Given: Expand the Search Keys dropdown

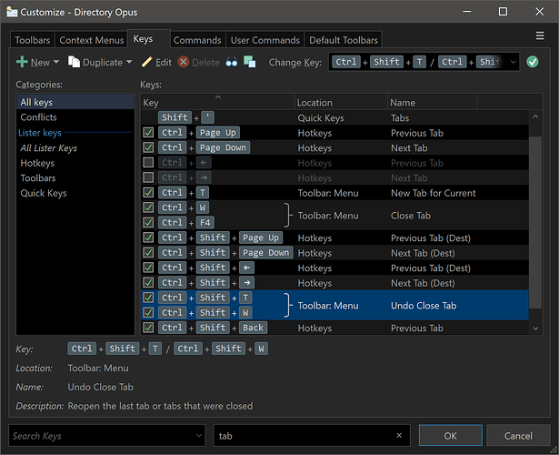Looking at the screenshot, I should [x=199, y=435].
